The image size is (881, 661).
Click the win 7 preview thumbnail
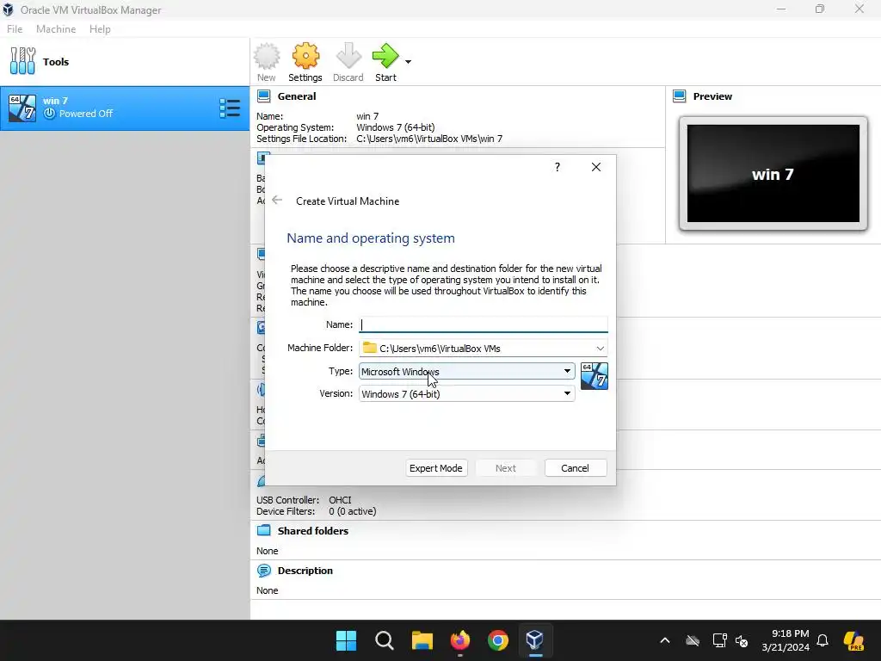click(773, 174)
